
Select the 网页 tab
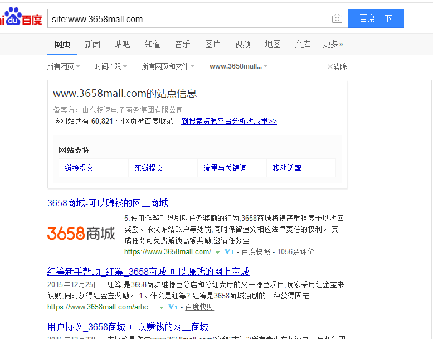point(62,44)
